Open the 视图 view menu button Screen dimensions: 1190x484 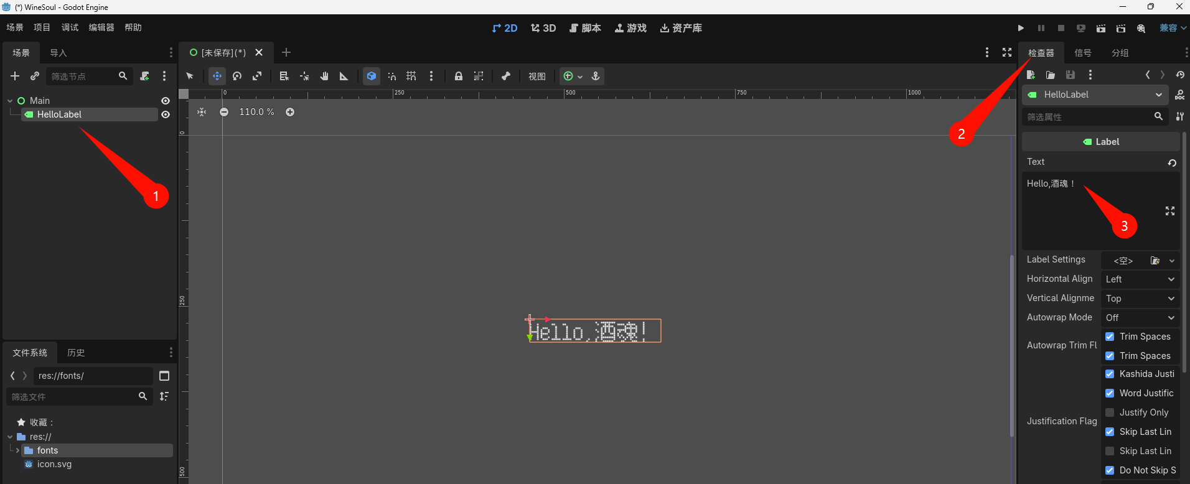537,76
